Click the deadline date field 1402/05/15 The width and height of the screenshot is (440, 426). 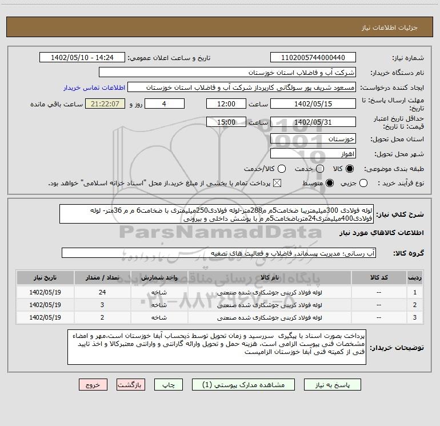(x=313, y=103)
